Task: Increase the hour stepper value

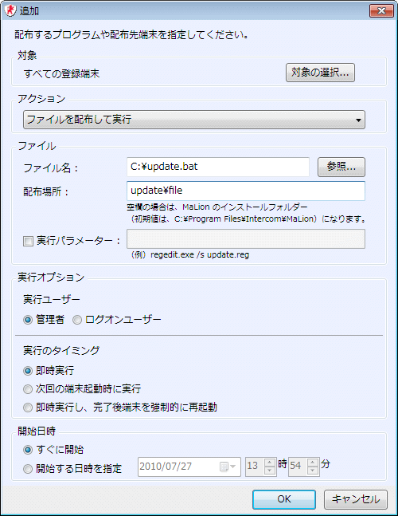Action: [x=270, y=462]
